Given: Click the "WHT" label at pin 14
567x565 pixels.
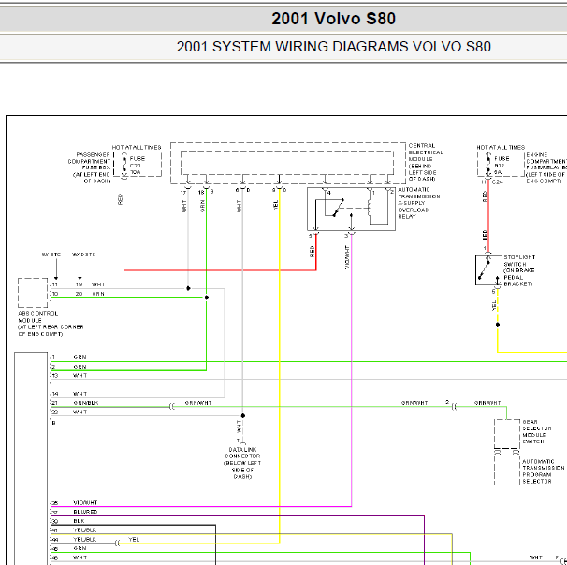Looking at the screenshot, I should pos(80,394).
